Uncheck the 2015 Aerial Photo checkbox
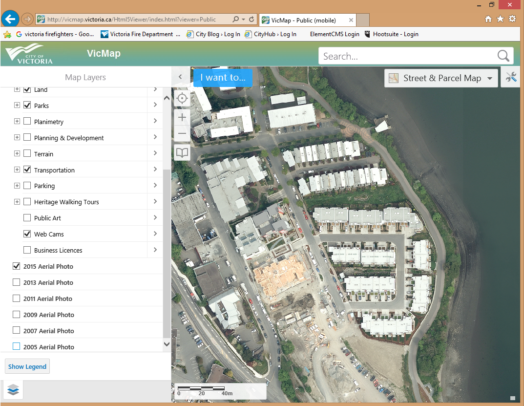Viewport: 524px width, 406px height. [x=16, y=266]
